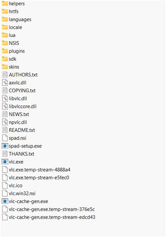Select the file name libvlc.dll
Image resolution: width=167 pixels, height=237 pixels.
pos(18,98)
